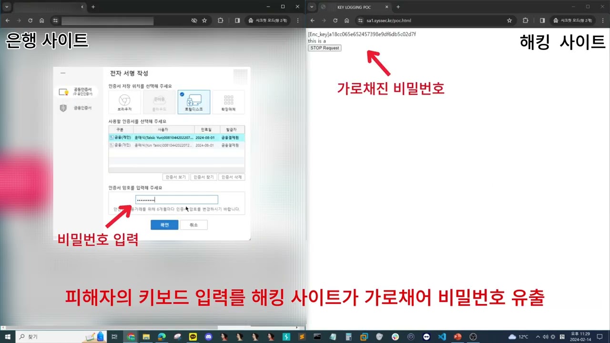
Task: Click site info icon in bank browser
Action: (x=55, y=20)
